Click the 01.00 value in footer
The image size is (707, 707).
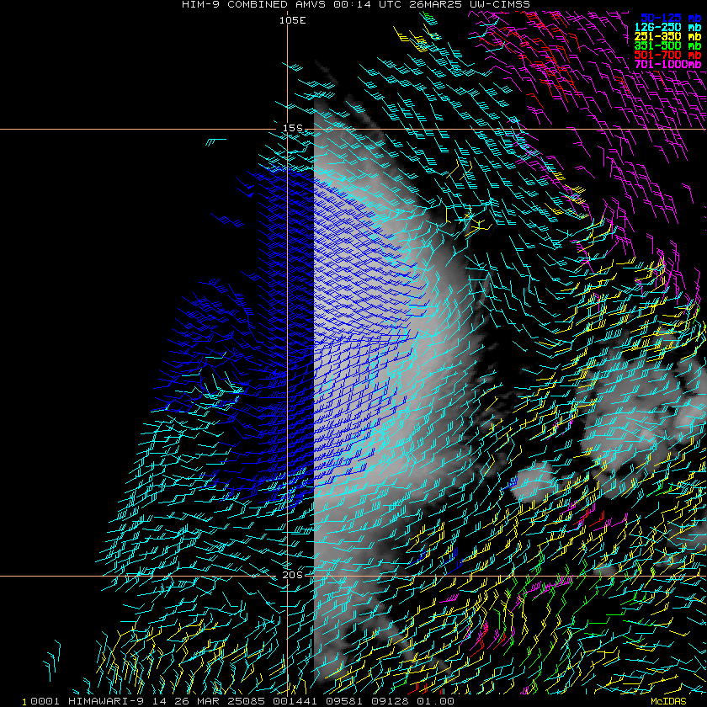435,701
